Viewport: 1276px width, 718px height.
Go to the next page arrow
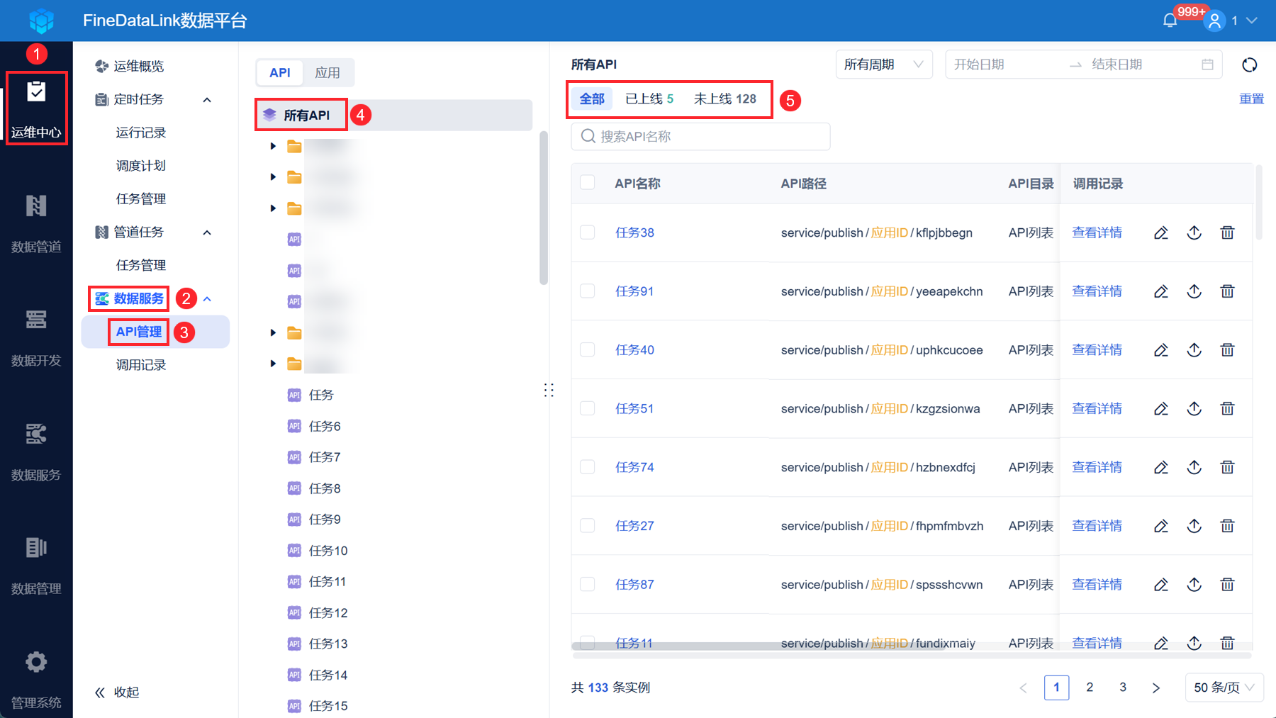(x=1156, y=688)
